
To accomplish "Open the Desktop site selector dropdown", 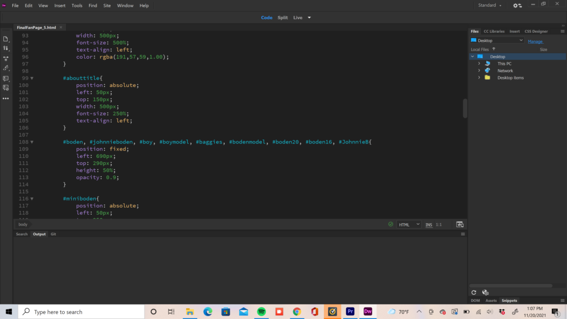I will click(x=497, y=40).
